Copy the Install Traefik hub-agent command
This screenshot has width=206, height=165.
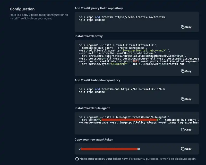[x=186, y=130]
